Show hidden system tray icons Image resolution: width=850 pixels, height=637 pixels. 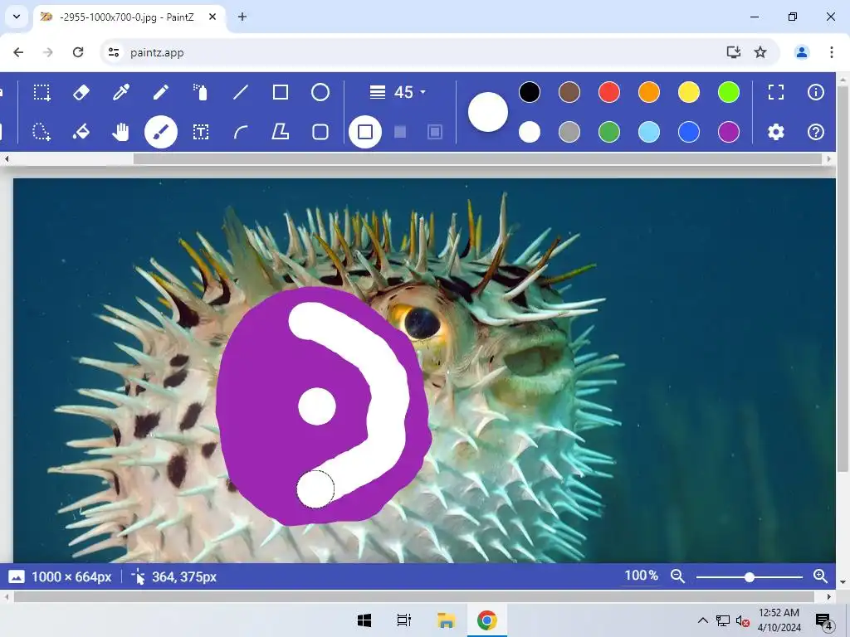pyautogui.click(x=702, y=620)
